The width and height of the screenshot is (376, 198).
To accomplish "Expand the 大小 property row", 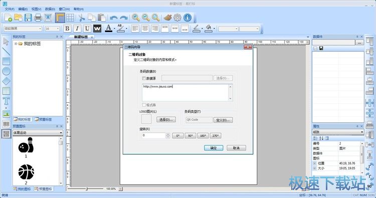I will [315, 168].
